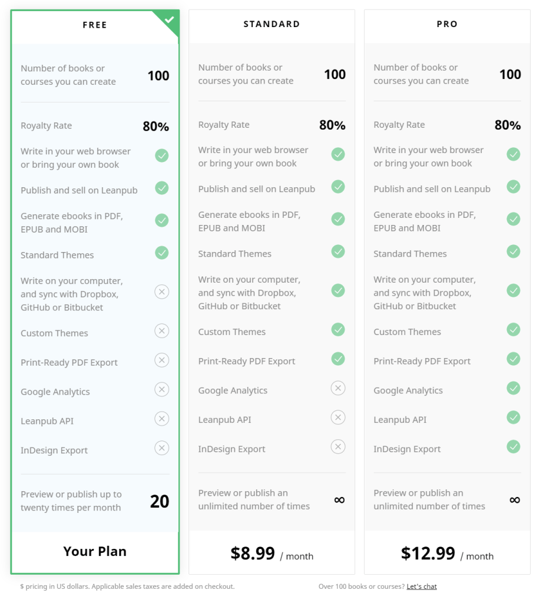The width and height of the screenshot is (543, 603).
Task: Click Free plan's Standard Themes check icon
Action: pyautogui.click(x=161, y=253)
